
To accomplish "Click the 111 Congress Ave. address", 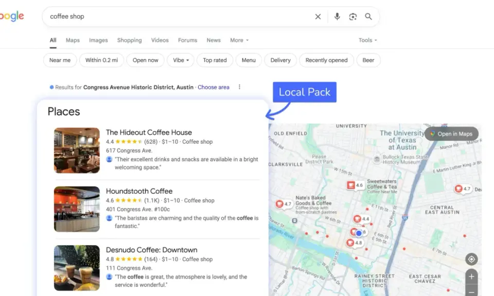I will click(x=129, y=268).
